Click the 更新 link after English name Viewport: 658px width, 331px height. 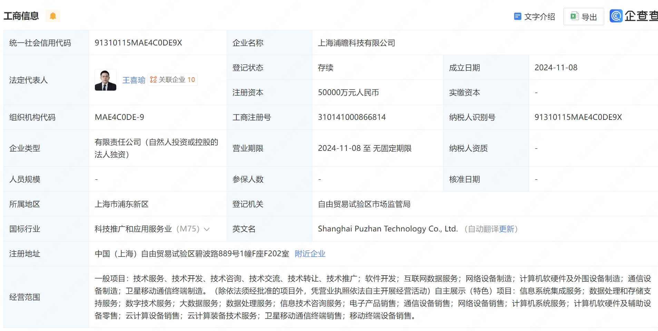pyautogui.click(x=507, y=229)
